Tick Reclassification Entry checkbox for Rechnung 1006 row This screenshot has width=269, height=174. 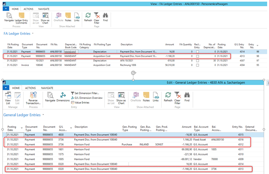[197, 65]
